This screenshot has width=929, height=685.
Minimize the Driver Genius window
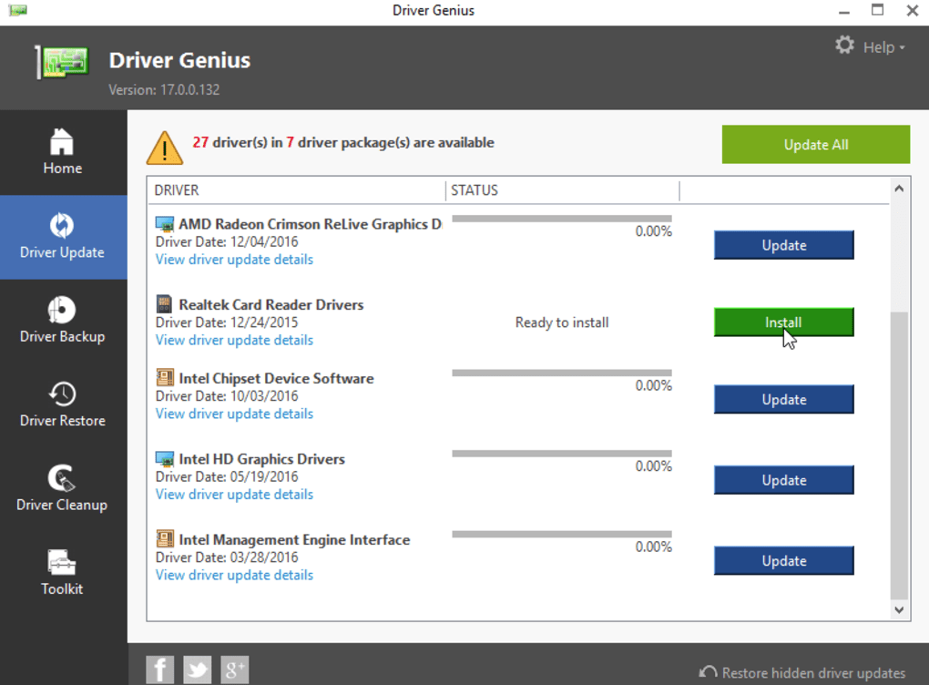pos(844,11)
